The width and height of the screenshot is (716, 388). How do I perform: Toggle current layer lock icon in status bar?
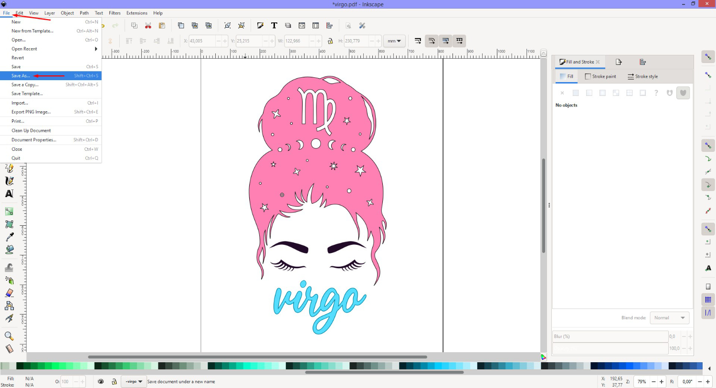pyautogui.click(x=114, y=381)
